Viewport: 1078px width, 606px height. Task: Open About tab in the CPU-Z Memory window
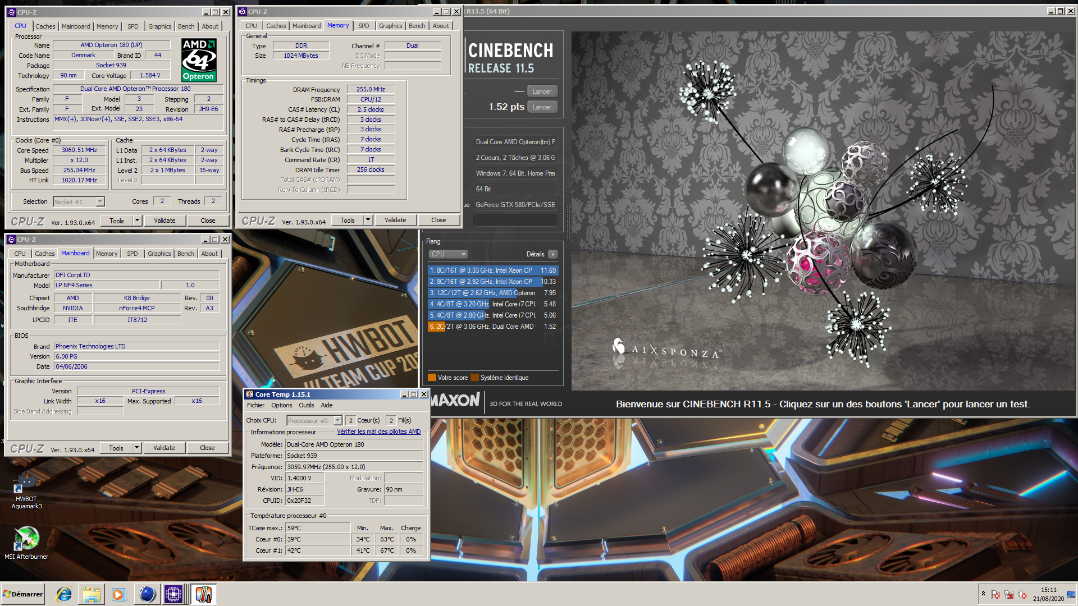pos(441,26)
